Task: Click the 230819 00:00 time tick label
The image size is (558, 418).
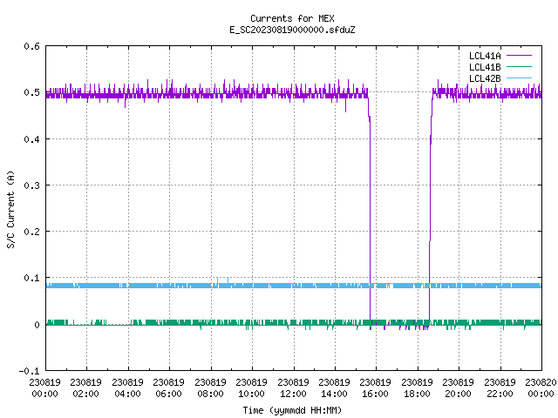Action: coord(44,388)
